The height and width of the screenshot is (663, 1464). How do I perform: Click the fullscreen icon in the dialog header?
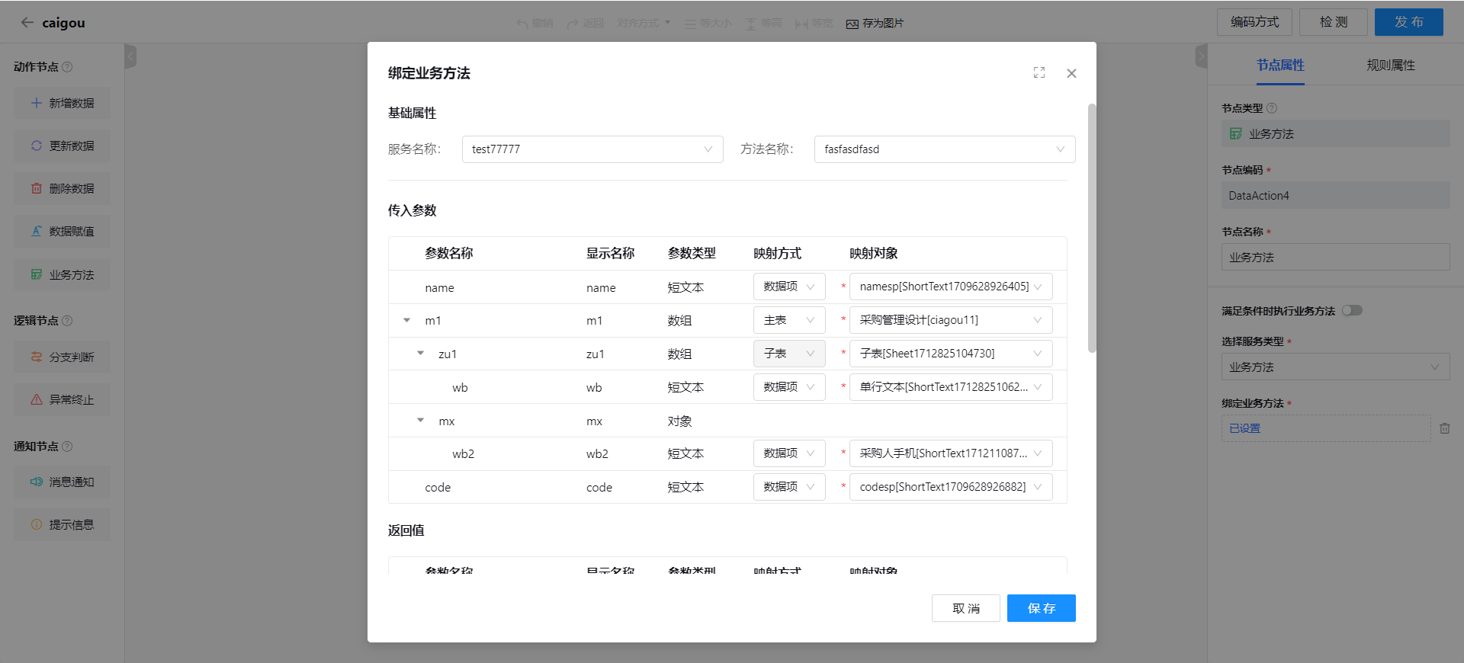pos(1039,72)
